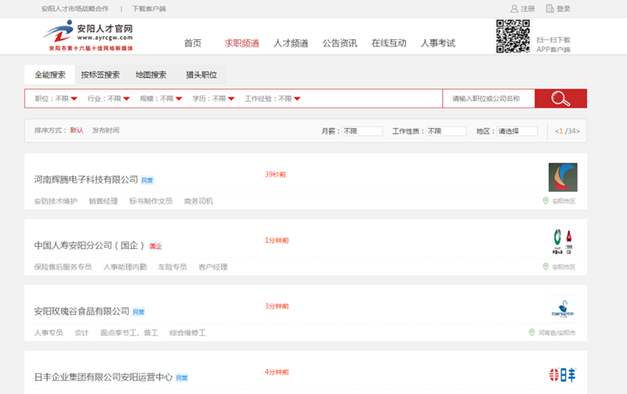Click the QR code image
This screenshot has width=627, height=394.
513,36
